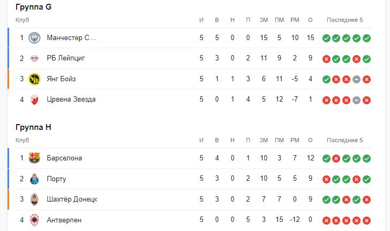Click Барселона's red loss result icon
Image resolution: width=390 pixels, height=231 pixels.
(336, 158)
